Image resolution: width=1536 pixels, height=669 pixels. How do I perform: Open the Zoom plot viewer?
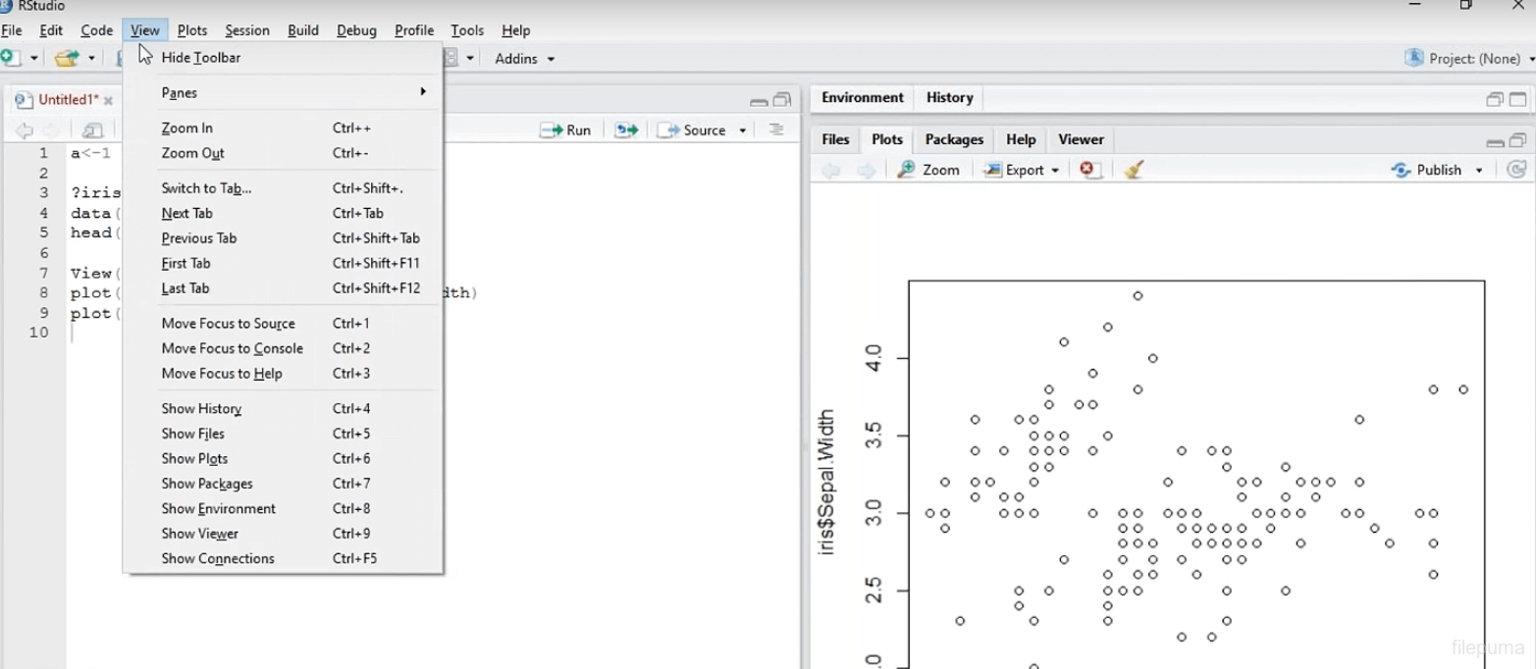pos(927,169)
